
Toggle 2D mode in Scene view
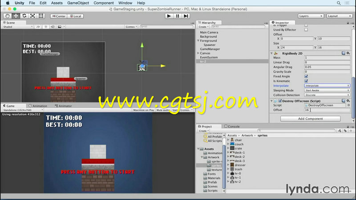click(38, 27)
